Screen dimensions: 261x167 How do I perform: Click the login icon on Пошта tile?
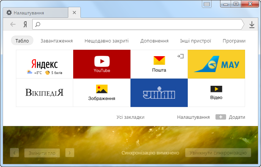(x=181, y=56)
